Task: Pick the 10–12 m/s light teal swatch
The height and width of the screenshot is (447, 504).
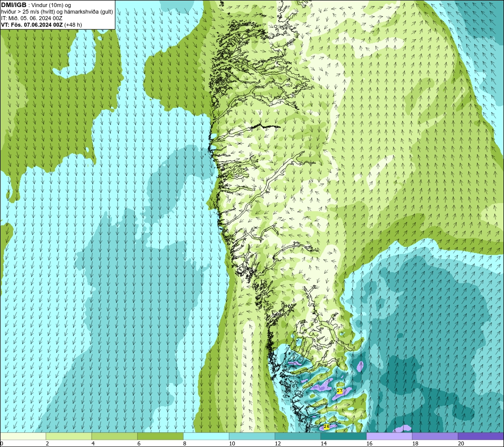Action: click(x=252, y=436)
